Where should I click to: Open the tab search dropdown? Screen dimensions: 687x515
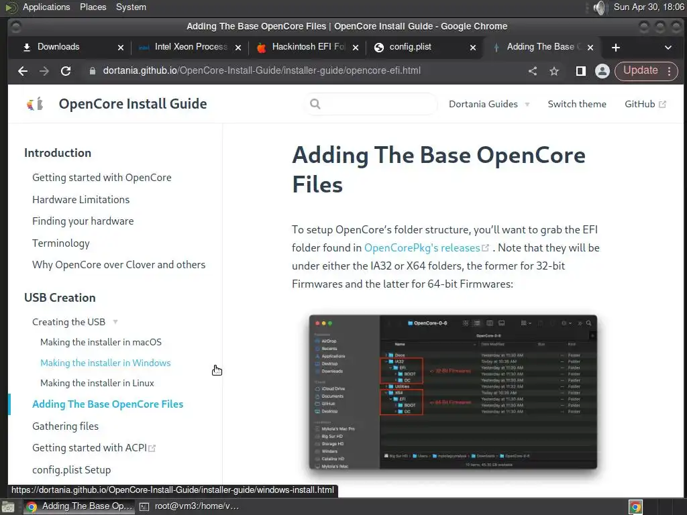(x=668, y=48)
